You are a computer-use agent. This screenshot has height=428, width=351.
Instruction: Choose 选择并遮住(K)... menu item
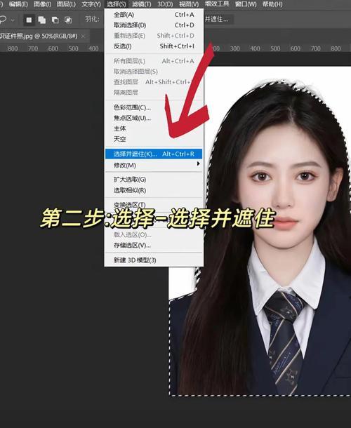154,154
